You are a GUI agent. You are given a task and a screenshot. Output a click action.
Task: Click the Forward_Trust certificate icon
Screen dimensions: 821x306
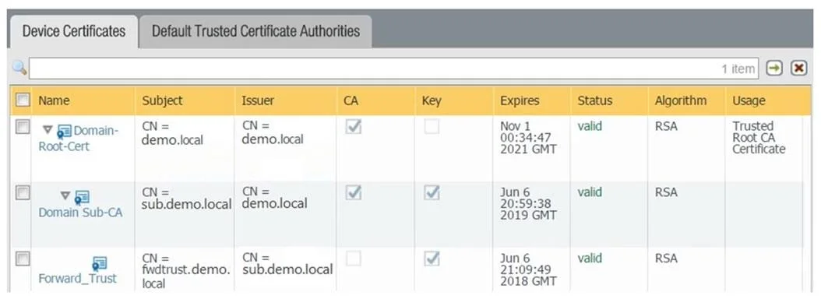100,263
